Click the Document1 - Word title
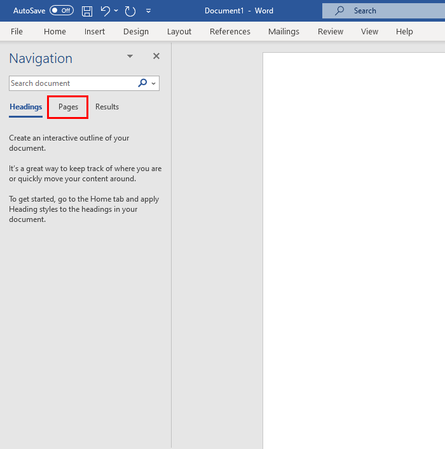Screen dimensions: 445x449 [x=238, y=11]
